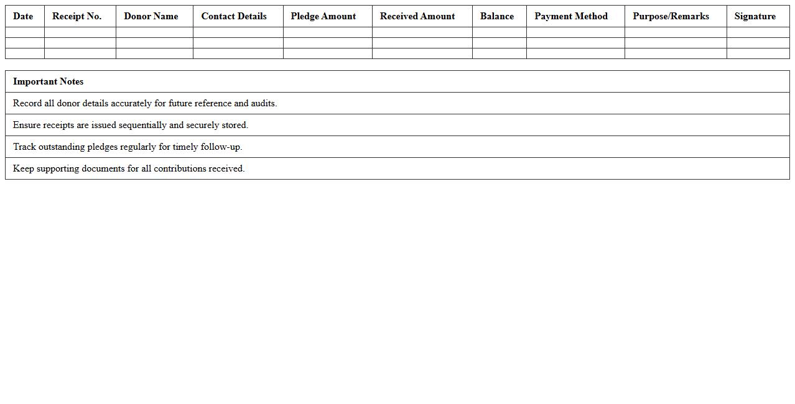The height and width of the screenshot is (404, 795).
Task: Select the Signature column header
Action: pos(755,16)
